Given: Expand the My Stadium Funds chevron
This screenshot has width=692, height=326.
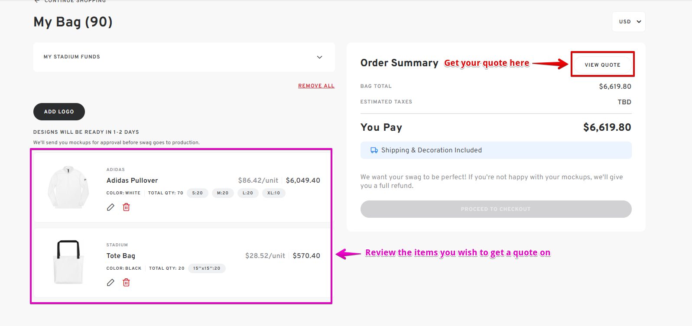Looking at the screenshot, I should (x=319, y=57).
